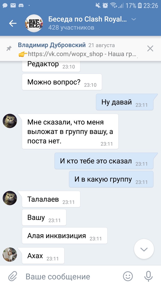The width and height of the screenshot is (161, 287).
Task: Open the emoji smiley picker
Action: [x=128, y=276]
